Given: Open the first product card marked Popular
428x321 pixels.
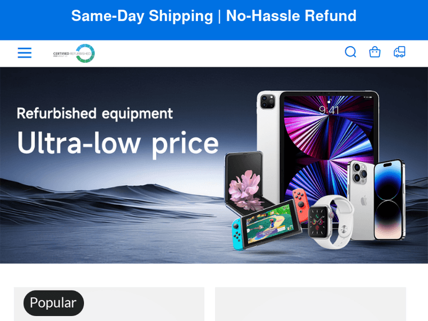Looking at the screenshot, I should tap(109, 304).
